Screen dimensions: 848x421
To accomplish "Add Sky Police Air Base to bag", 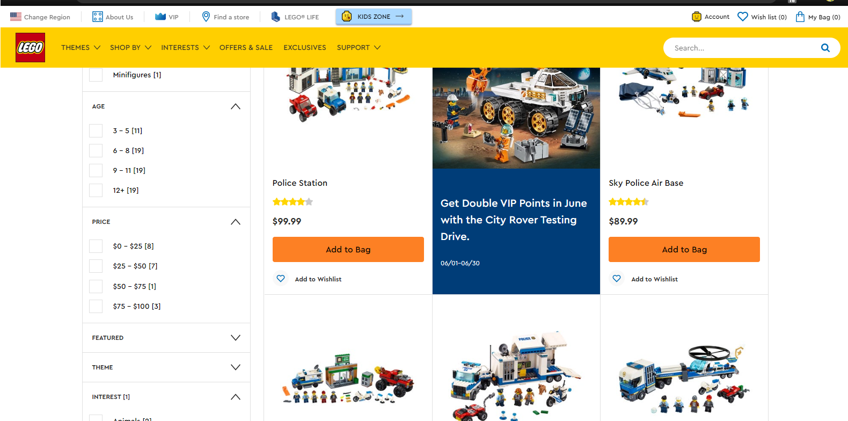I will [x=684, y=249].
